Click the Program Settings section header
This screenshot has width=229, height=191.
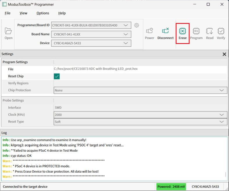click(x=15, y=62)
